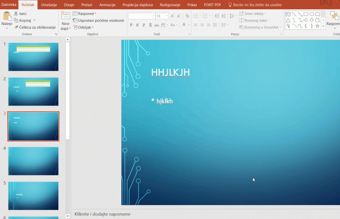340x219 pixels.
Task: Click the Nalepi (Paste) clipboard icon
Action: coord(7,17)
